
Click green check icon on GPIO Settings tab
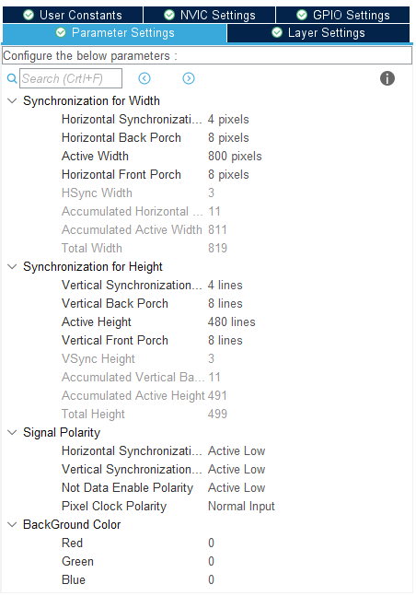pos(302,16)
